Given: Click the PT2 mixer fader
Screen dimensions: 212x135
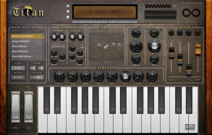Looking at the screenshot, I should [x=180, y=59].
